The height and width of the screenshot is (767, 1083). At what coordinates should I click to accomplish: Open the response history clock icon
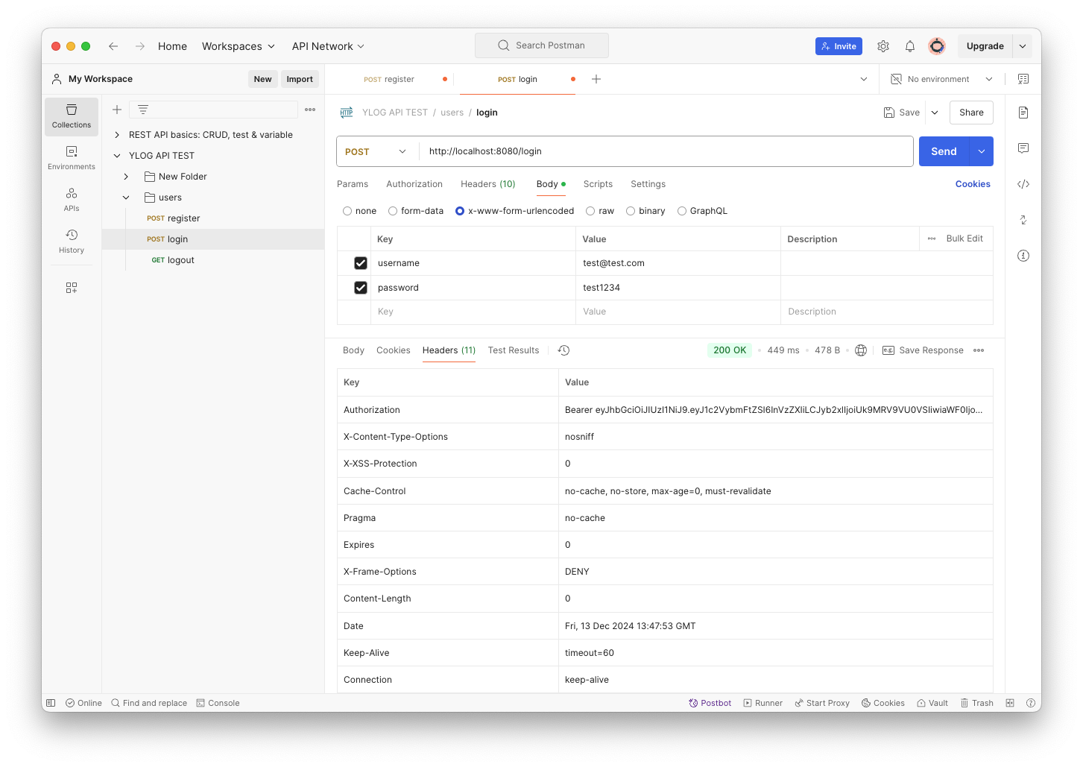tap(564, 350)
